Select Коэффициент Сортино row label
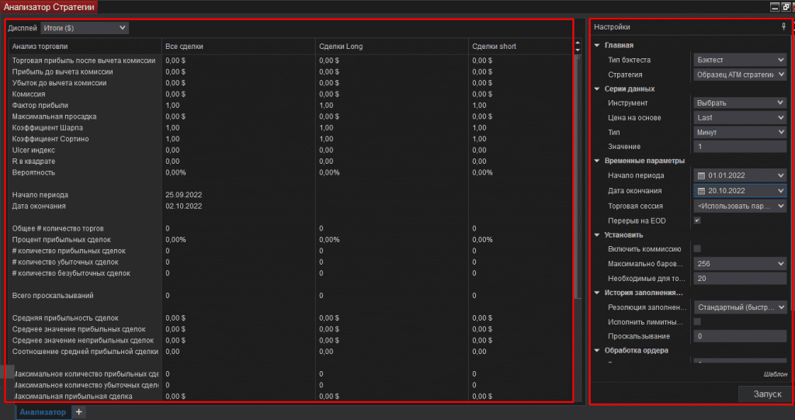Screen dimensions: 795x420 (50, 139)
